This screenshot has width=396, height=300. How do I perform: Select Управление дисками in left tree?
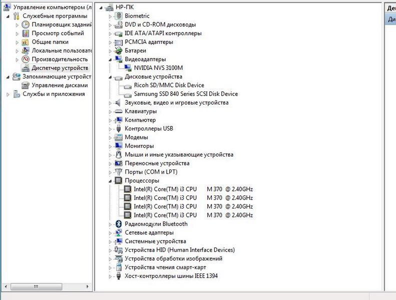60,85
